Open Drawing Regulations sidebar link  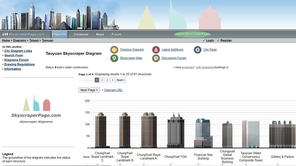tap(20, 65)
